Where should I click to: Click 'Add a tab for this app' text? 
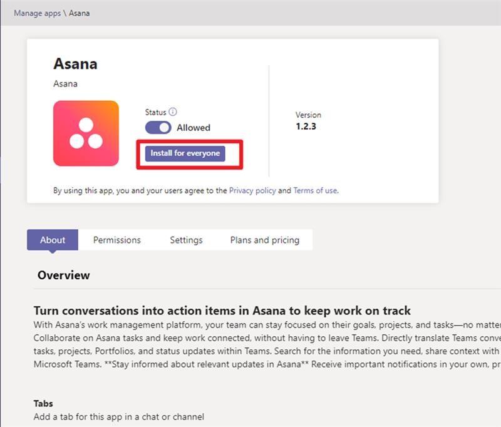118,416
